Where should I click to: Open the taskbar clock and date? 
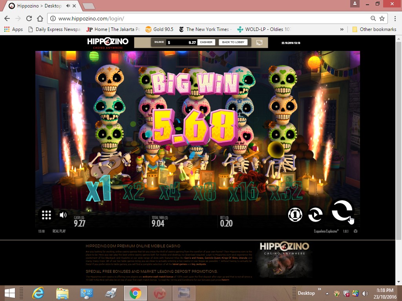pyautogui.click(x=385, y=293)
